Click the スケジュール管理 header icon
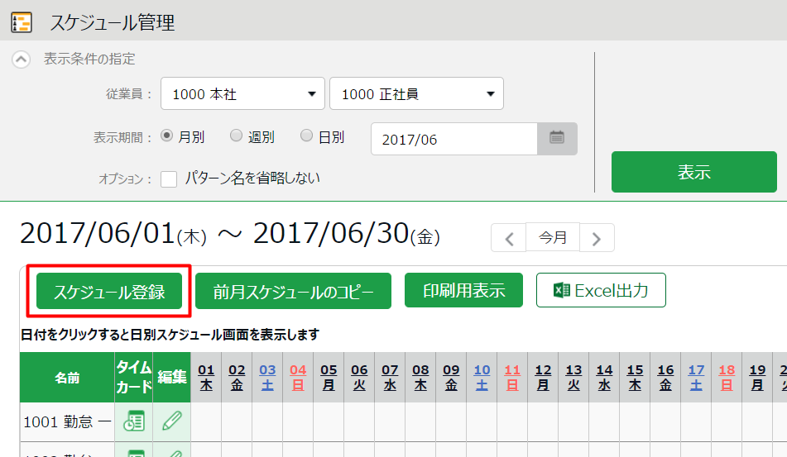 coord(22,22)
